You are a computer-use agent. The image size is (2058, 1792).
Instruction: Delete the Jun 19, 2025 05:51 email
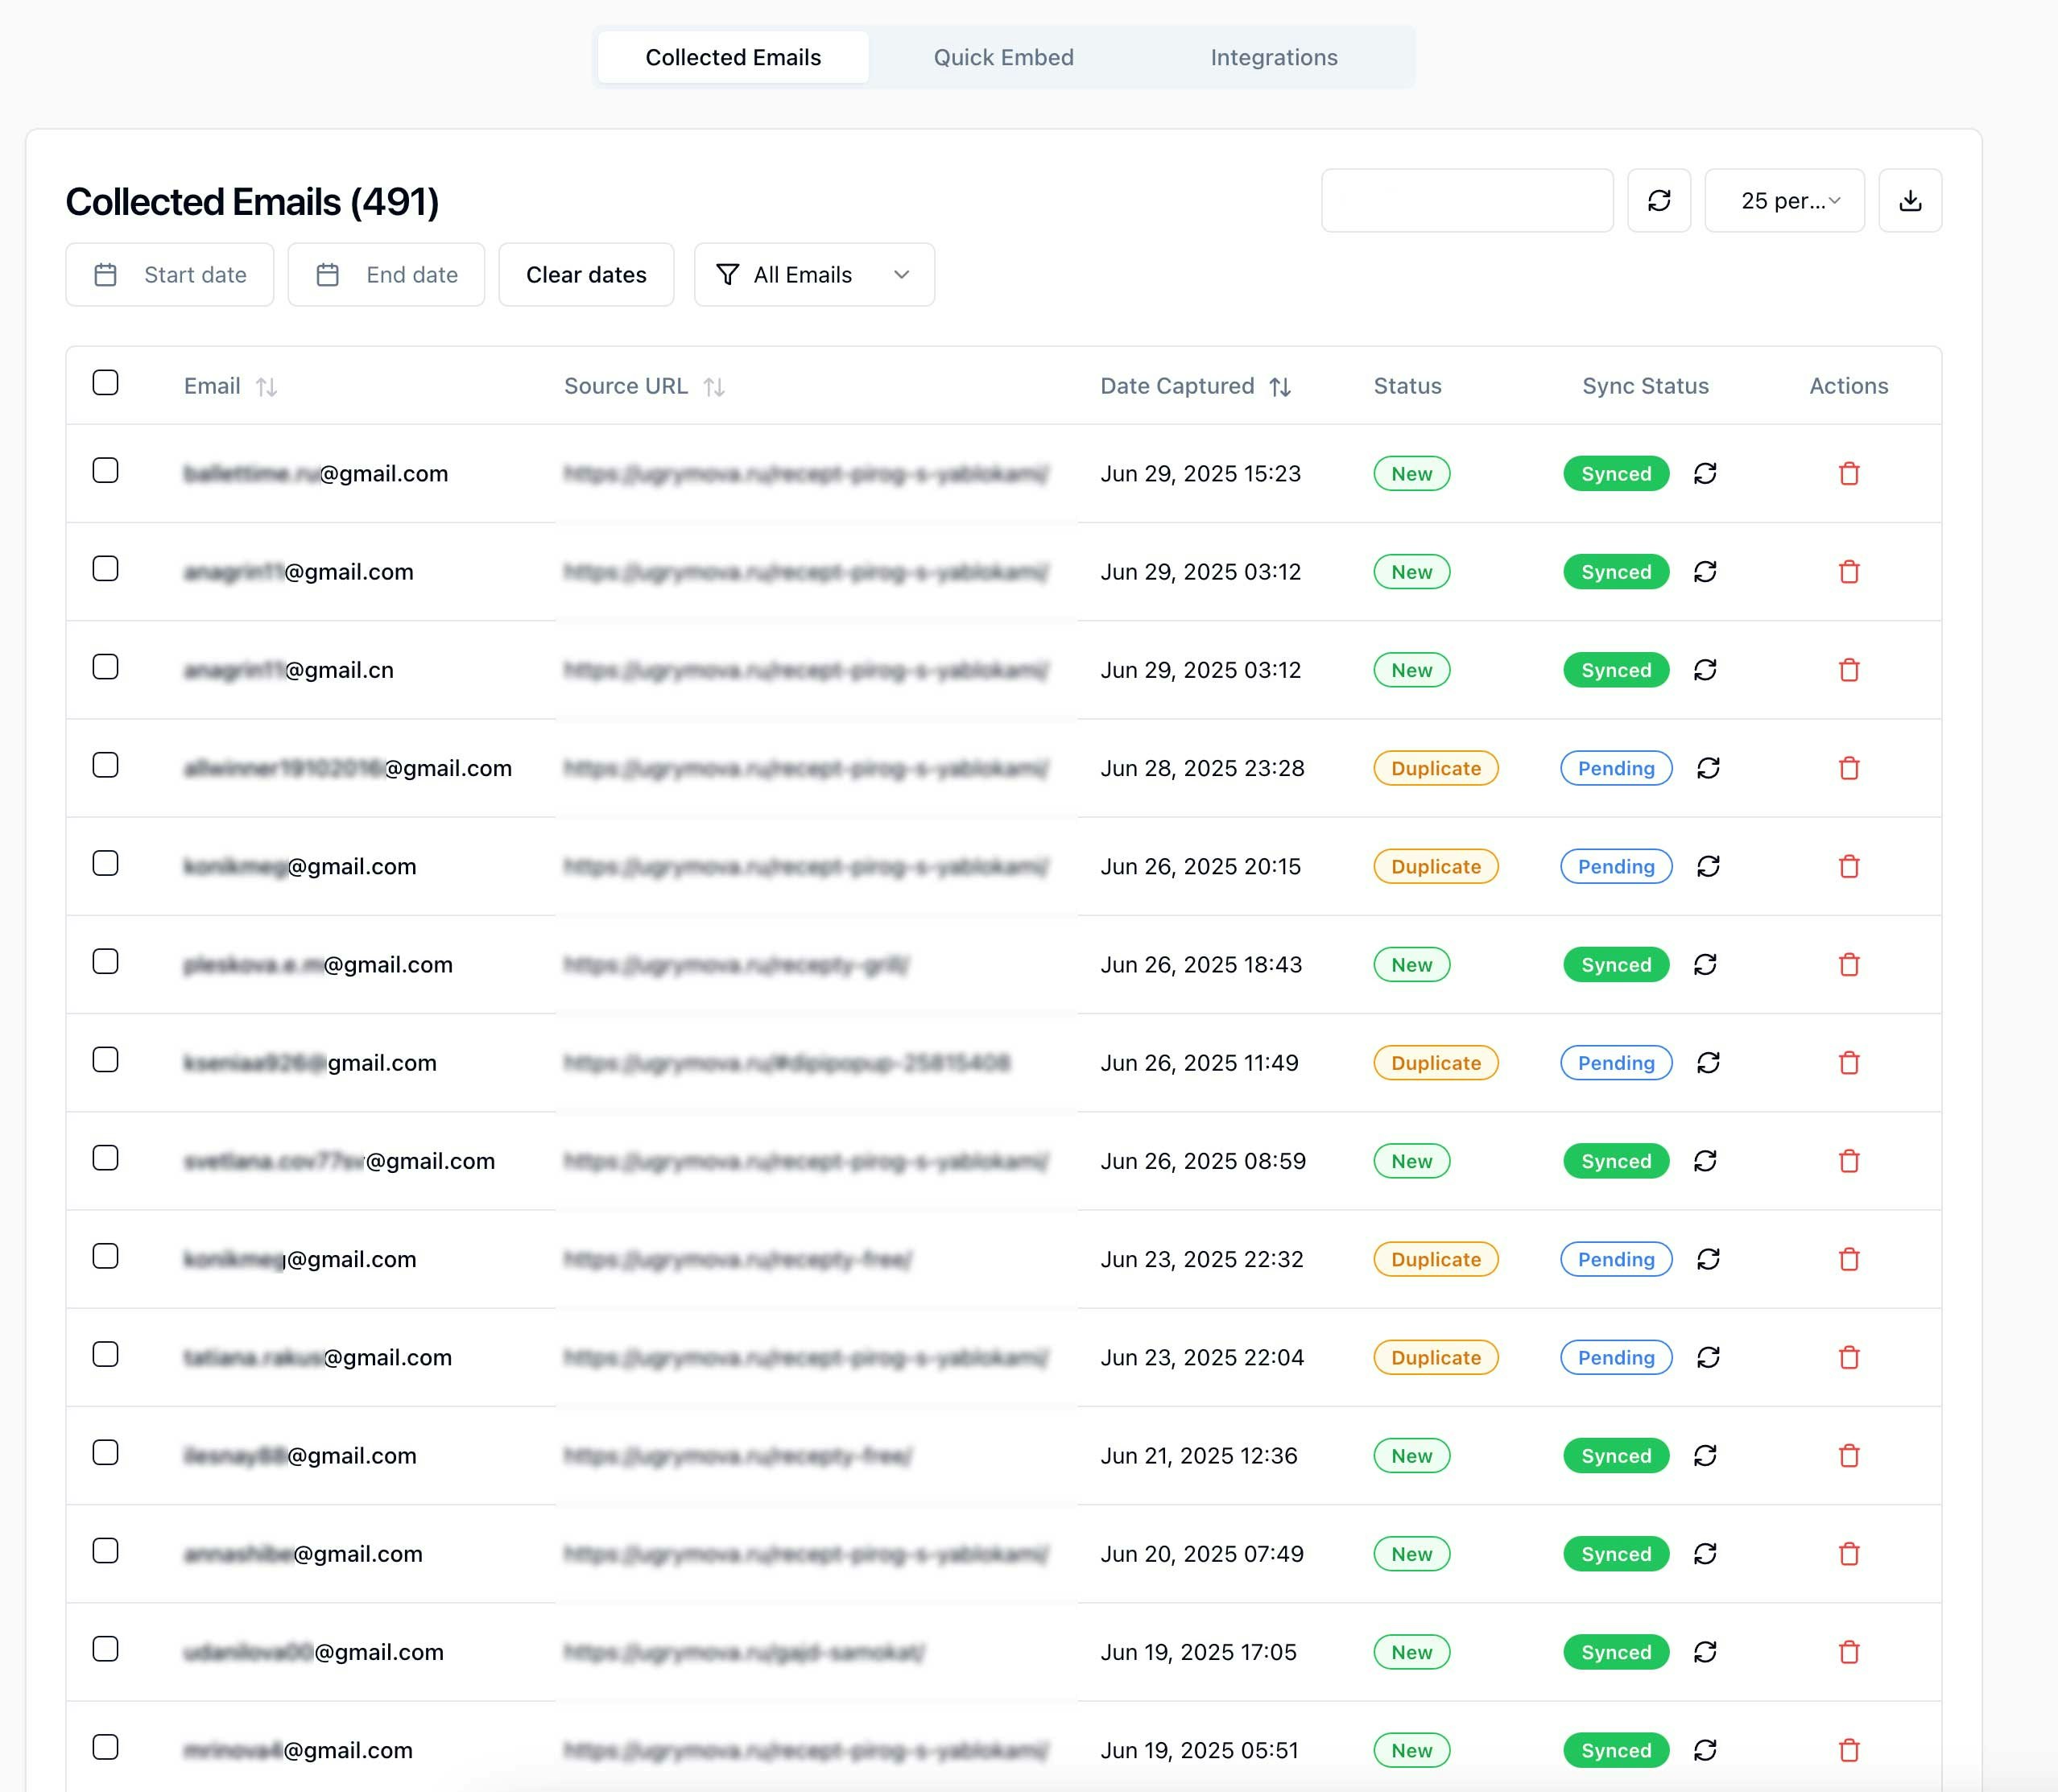1849,1750
